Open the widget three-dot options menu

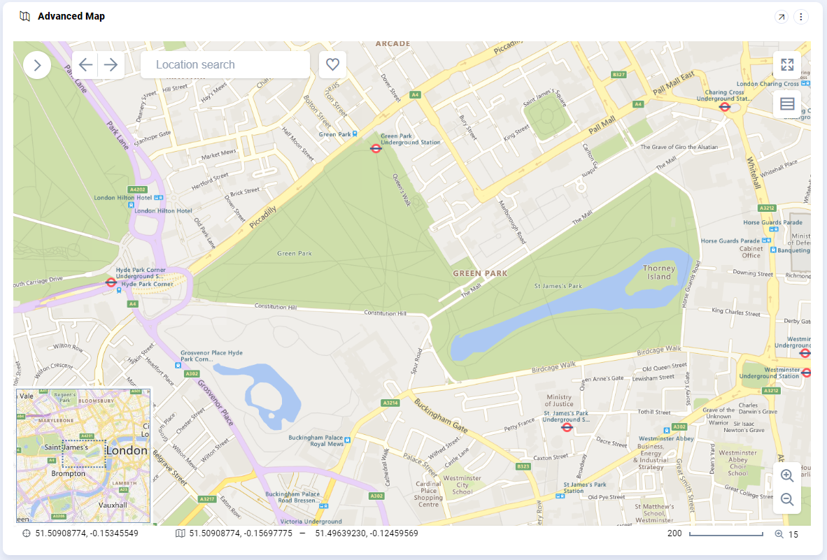click(x=801, y=17)
